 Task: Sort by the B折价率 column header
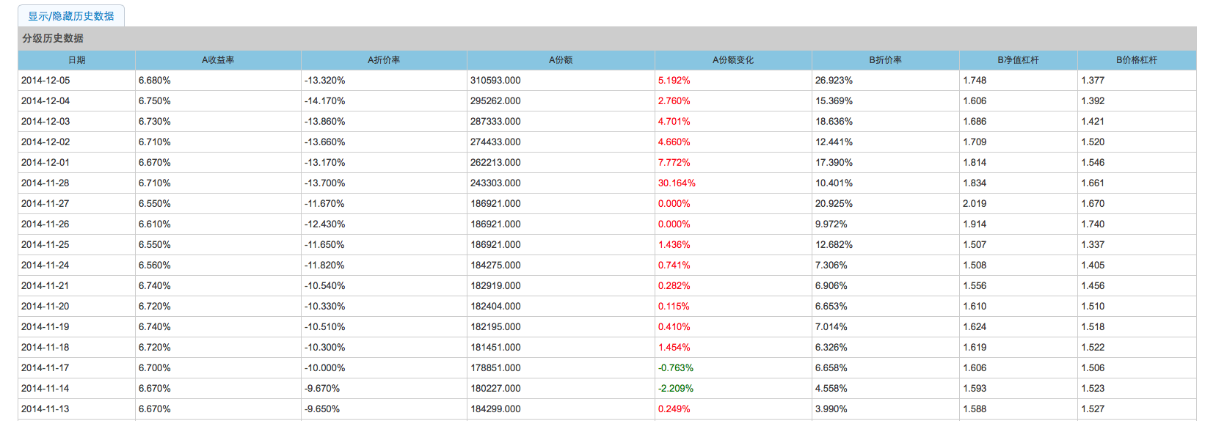tap(886, 60)
